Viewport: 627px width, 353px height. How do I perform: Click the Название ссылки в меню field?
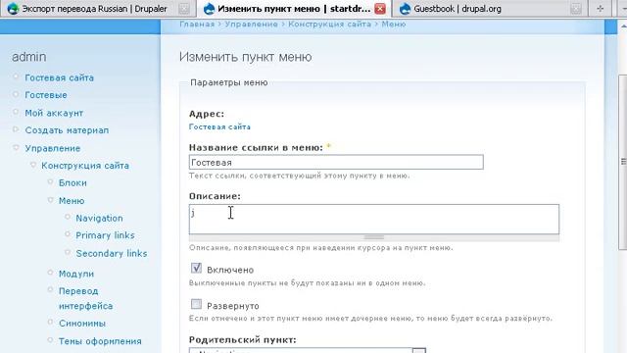click(x=336, y=162)
